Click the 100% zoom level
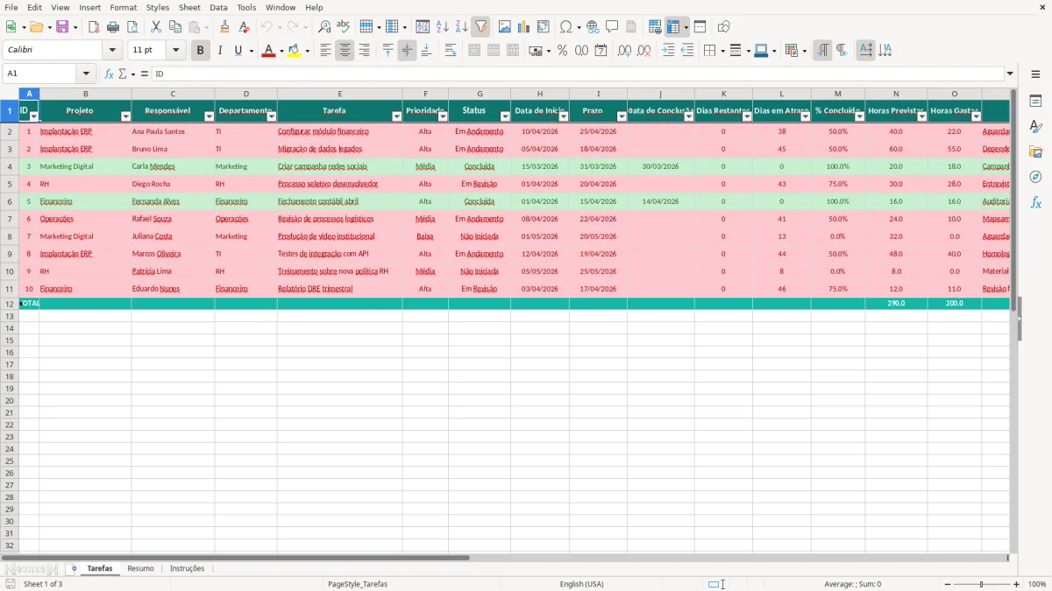 click(x=1037, y=584)
